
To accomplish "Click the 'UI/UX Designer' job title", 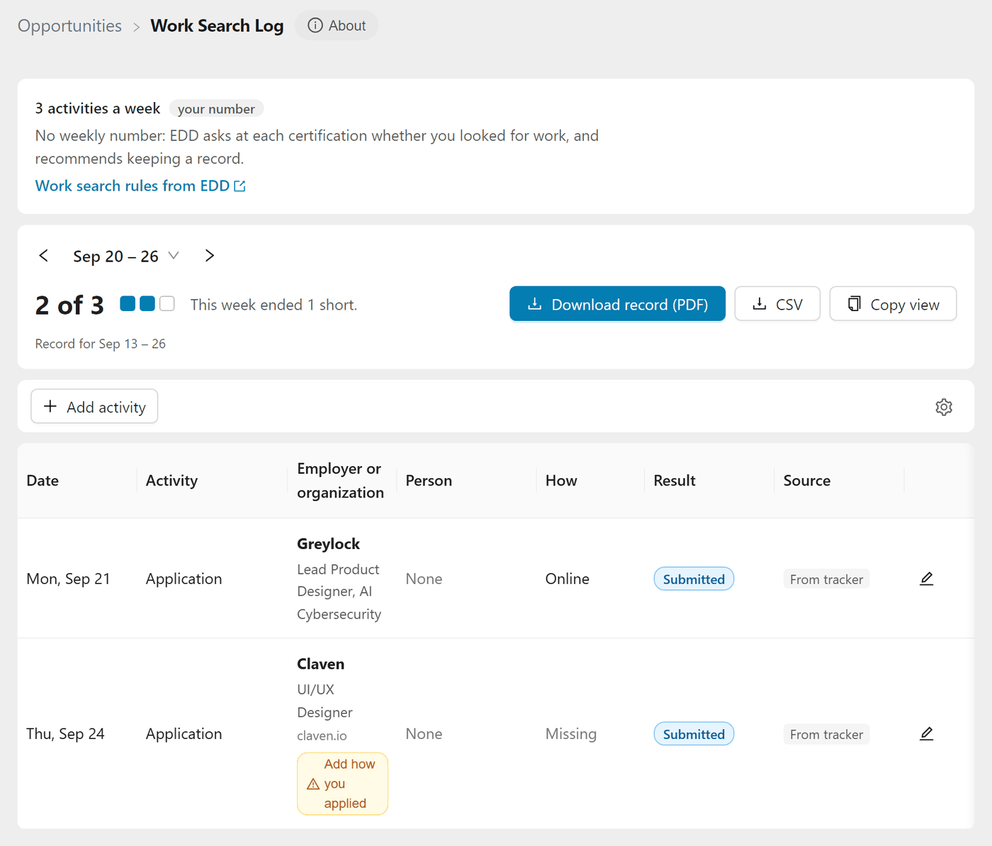I will 325,701.
